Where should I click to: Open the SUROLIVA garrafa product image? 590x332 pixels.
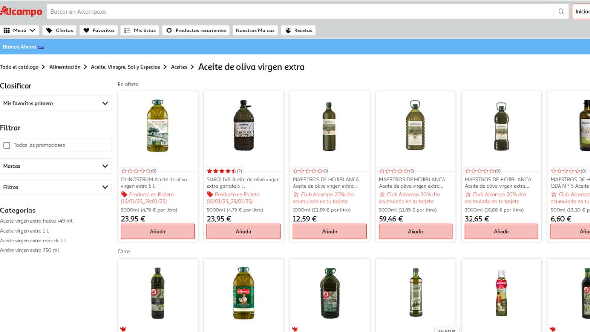pos(243,125)
